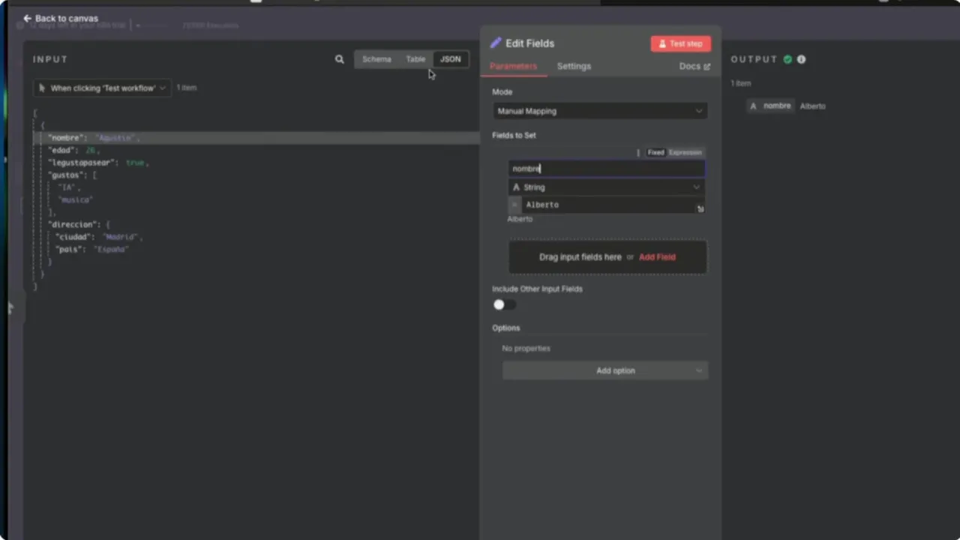Click the "ciudad" line in input JSON

pos(99,237)
